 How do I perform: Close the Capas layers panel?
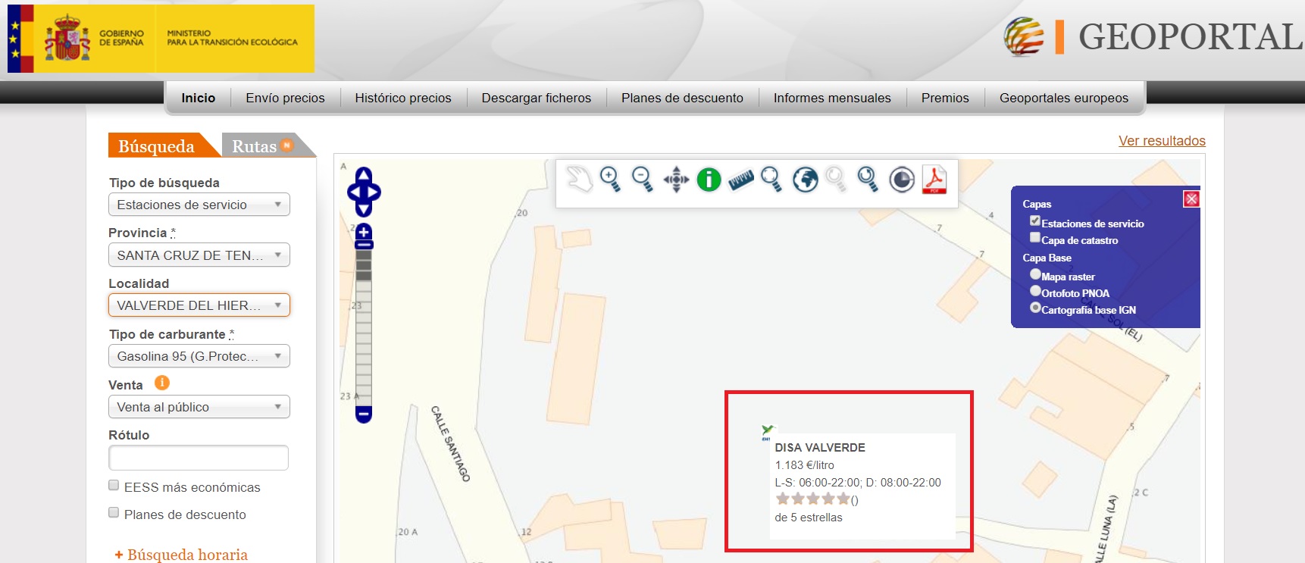tap(1191, 199)
